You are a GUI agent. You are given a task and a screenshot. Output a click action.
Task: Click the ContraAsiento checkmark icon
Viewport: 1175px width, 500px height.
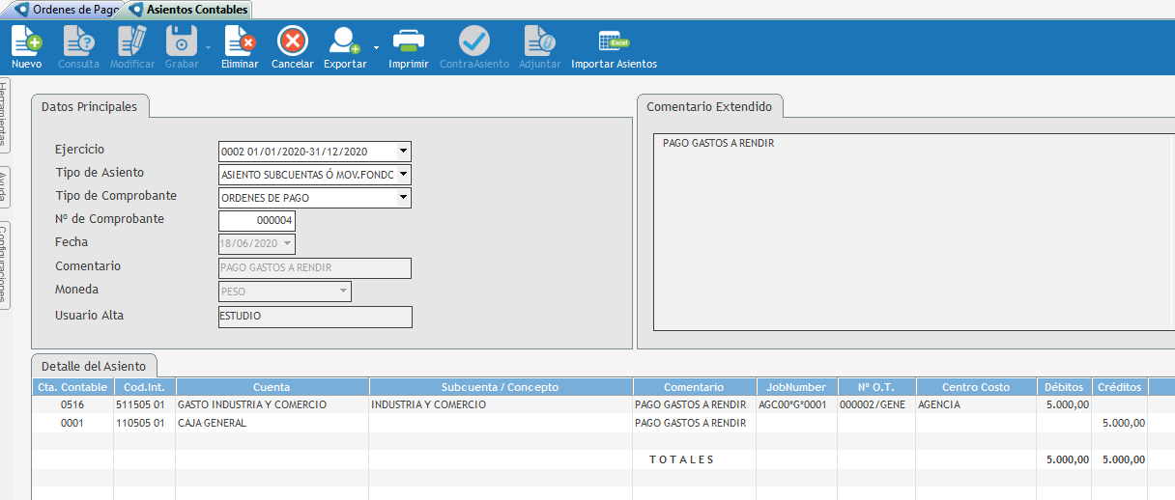[473, 42]
